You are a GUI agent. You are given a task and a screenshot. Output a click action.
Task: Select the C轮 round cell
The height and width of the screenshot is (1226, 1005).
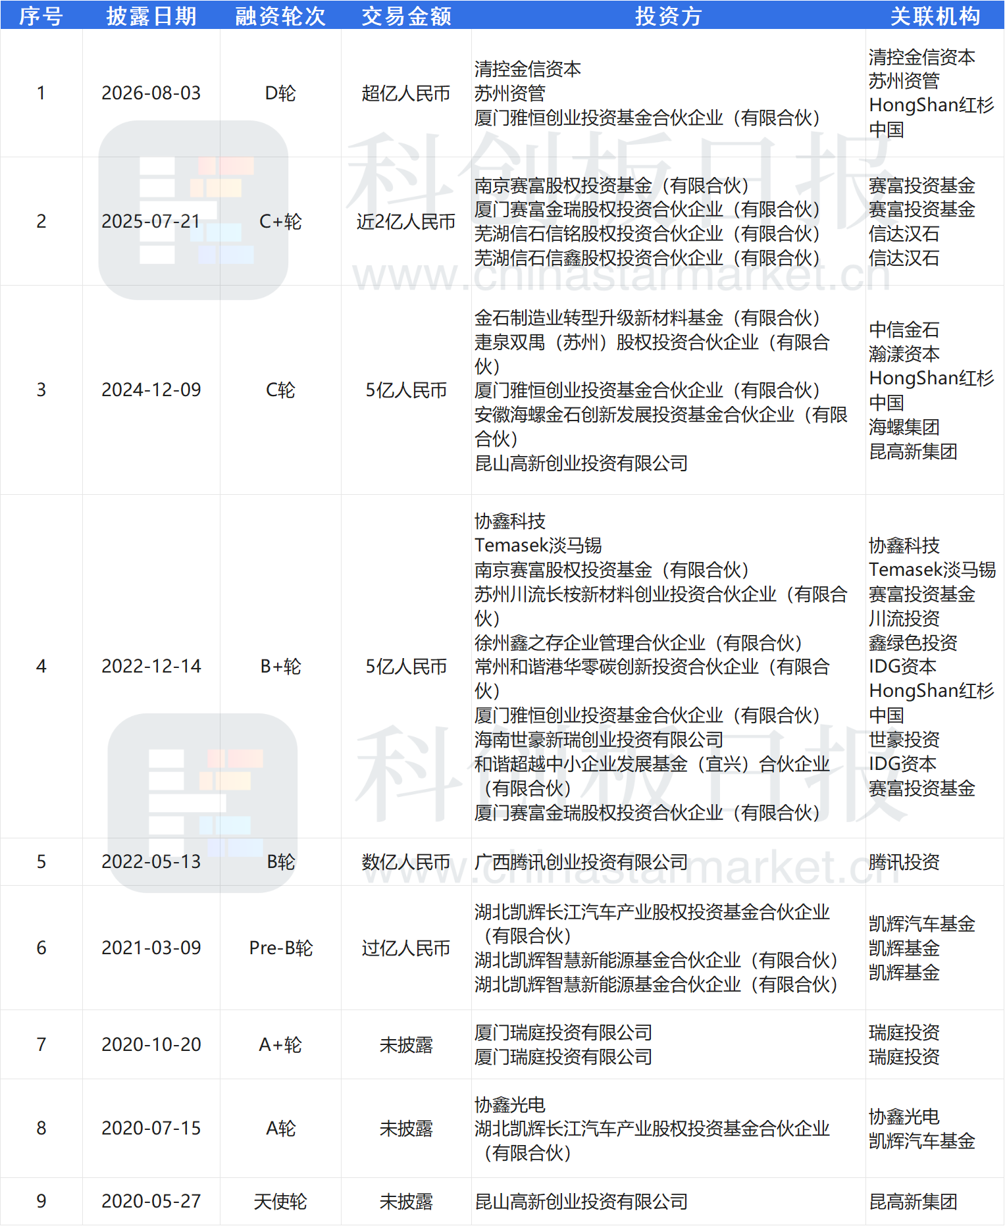point(280,390)
